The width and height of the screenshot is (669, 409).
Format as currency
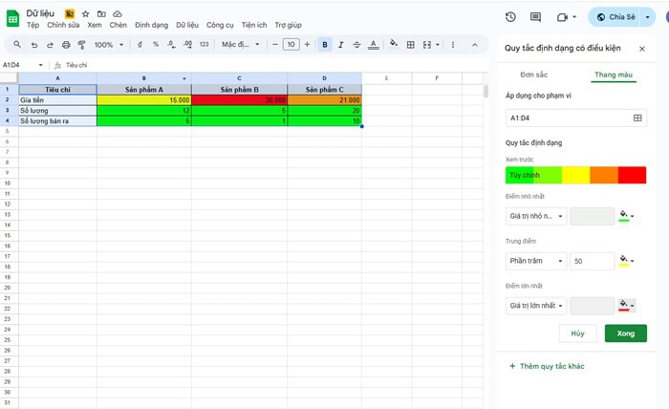click(x=140, y=44)
